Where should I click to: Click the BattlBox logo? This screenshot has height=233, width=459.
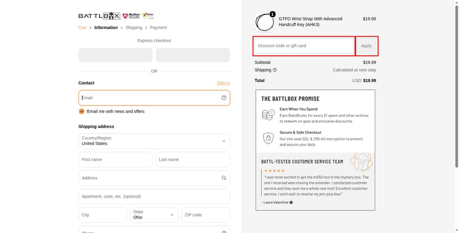pyautogui.click(x=99, y=16)
